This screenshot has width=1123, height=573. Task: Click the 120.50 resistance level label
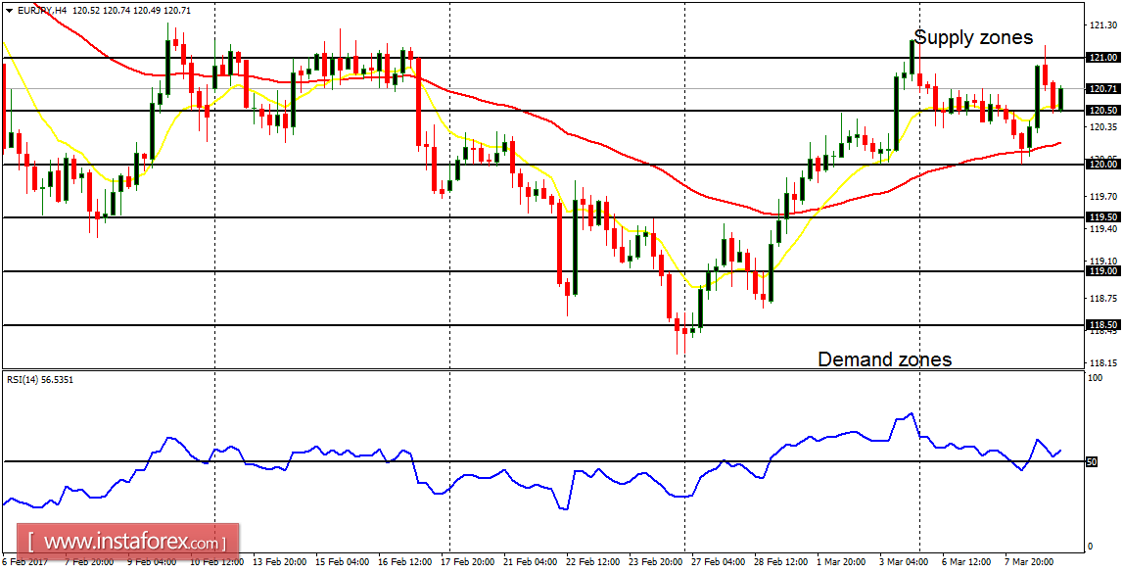tap(1105, 110)
